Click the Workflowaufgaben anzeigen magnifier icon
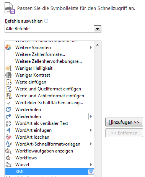 pyautogui.click(x=8, y=151)
